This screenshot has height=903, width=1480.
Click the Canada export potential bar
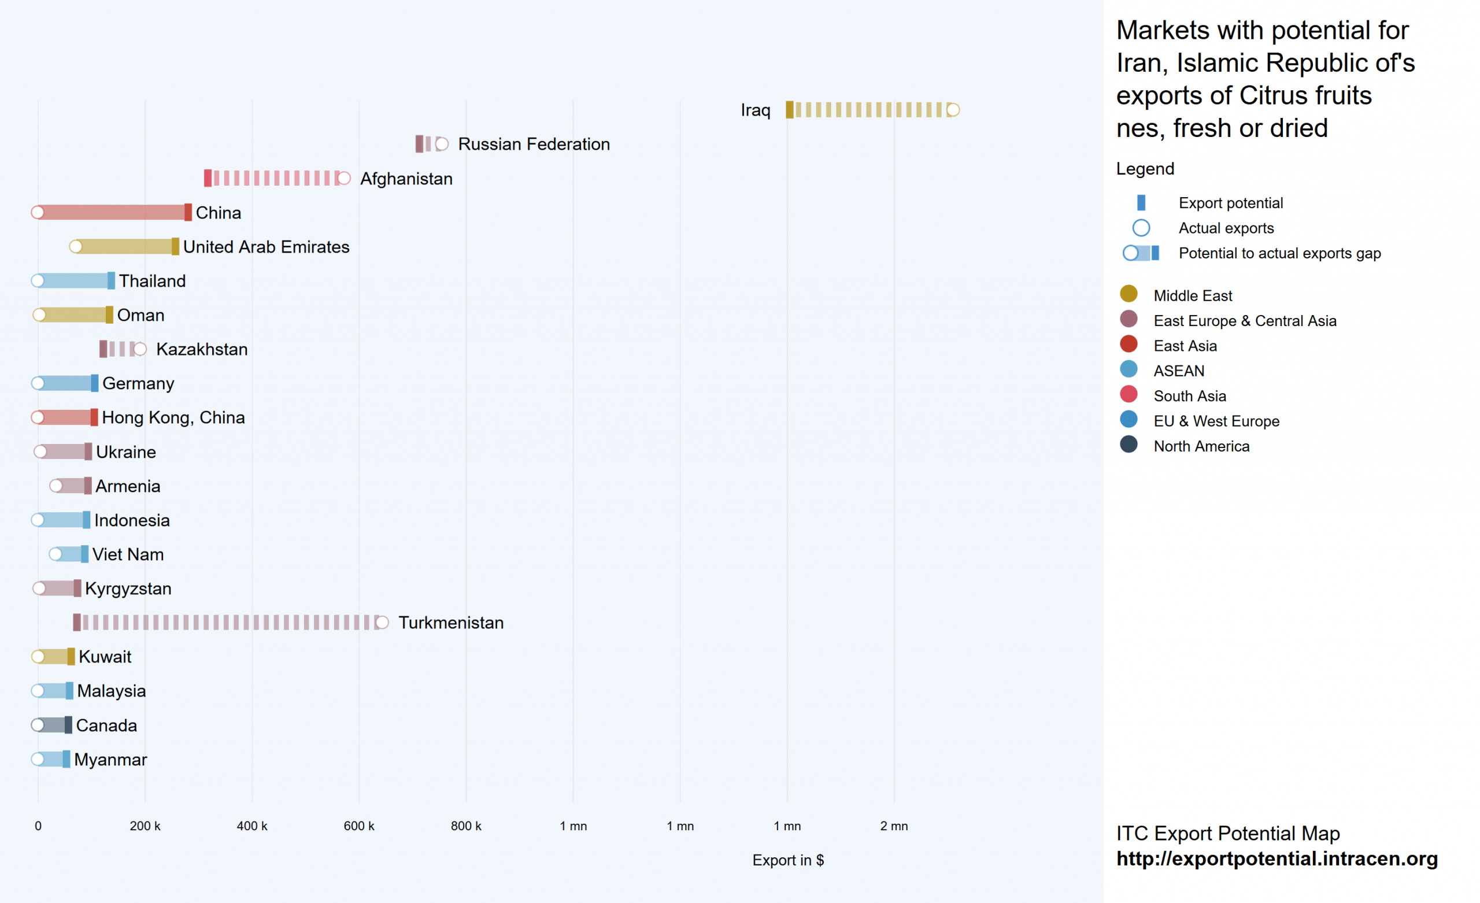click(68, 725)
